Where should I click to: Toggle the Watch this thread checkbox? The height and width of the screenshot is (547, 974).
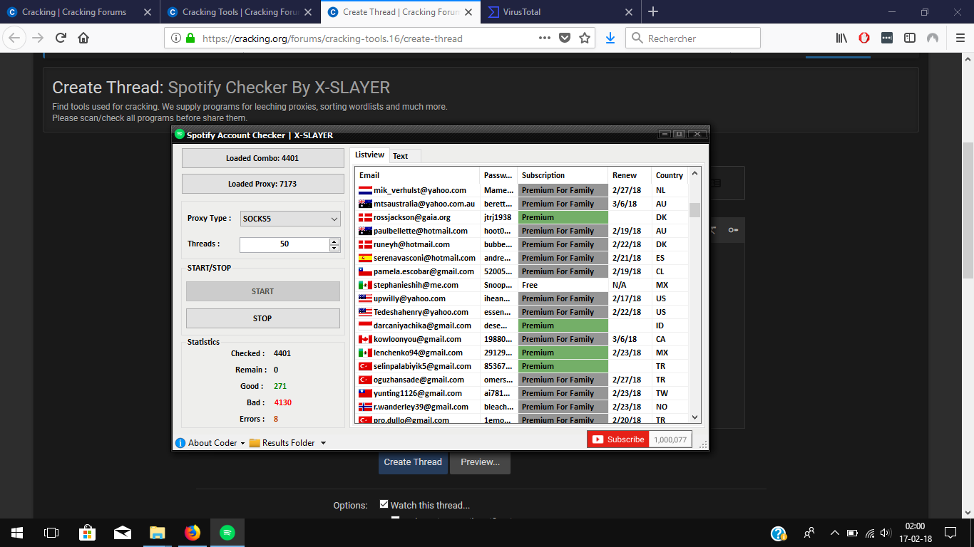click(384, 504)
